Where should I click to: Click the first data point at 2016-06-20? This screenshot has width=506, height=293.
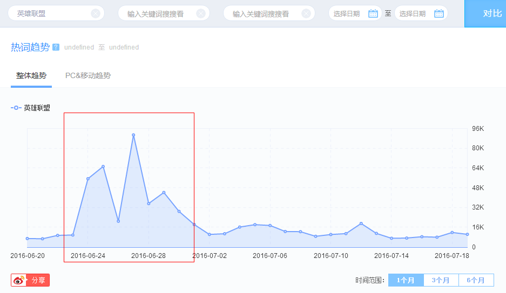(28, 239)
